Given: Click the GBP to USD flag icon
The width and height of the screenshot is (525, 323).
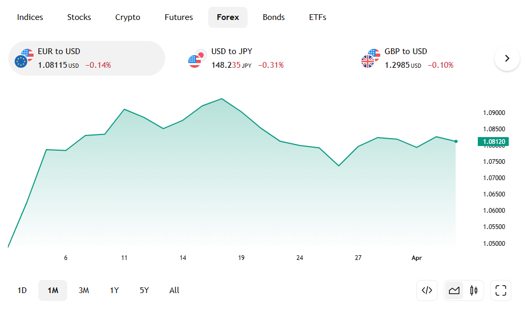Looking at the screenshot, I should 371,58.
